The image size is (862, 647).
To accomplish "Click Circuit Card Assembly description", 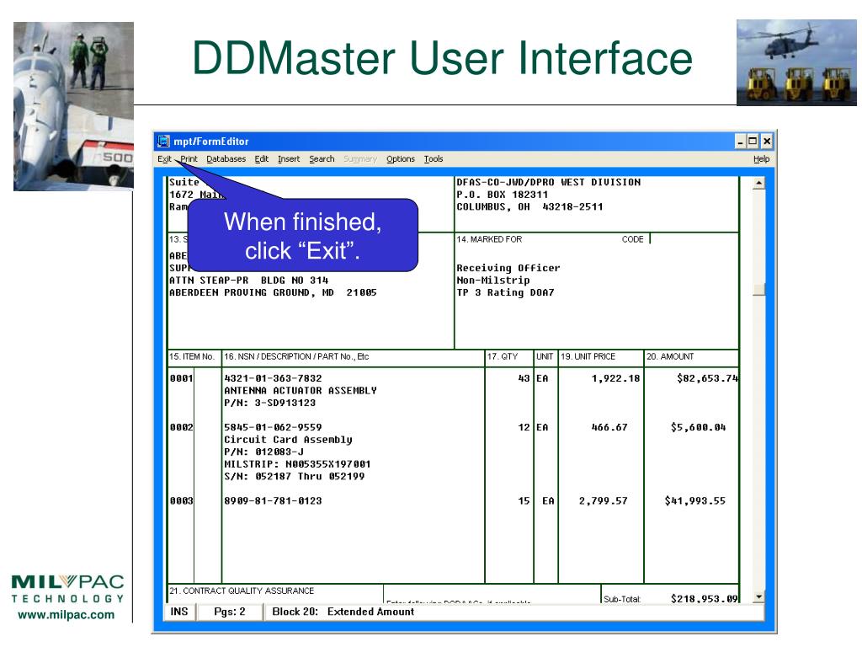I will (x=288, y=440).
